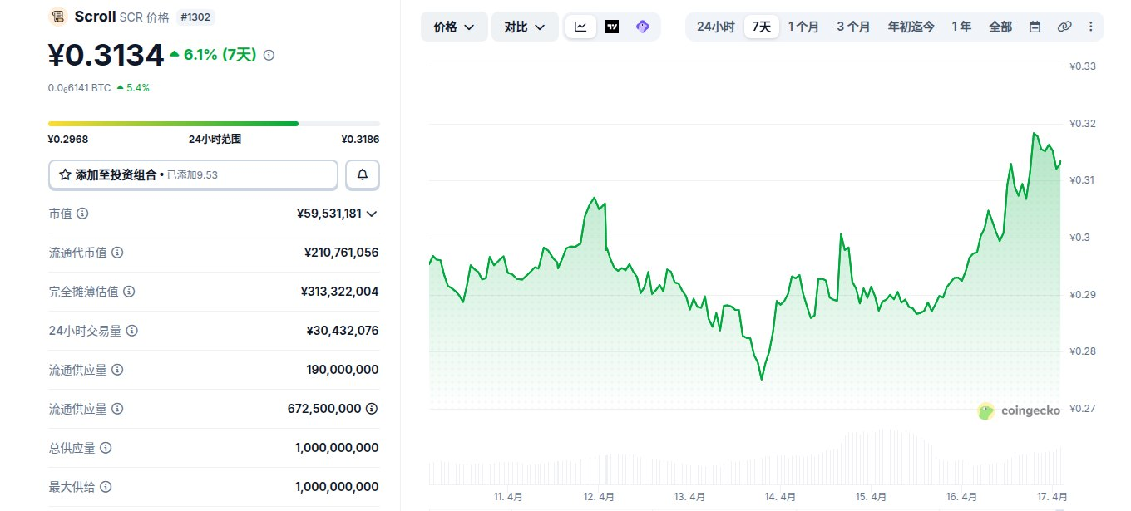
Task: Click the ¥0.3134 price text
Action: [x=106, y=55]
